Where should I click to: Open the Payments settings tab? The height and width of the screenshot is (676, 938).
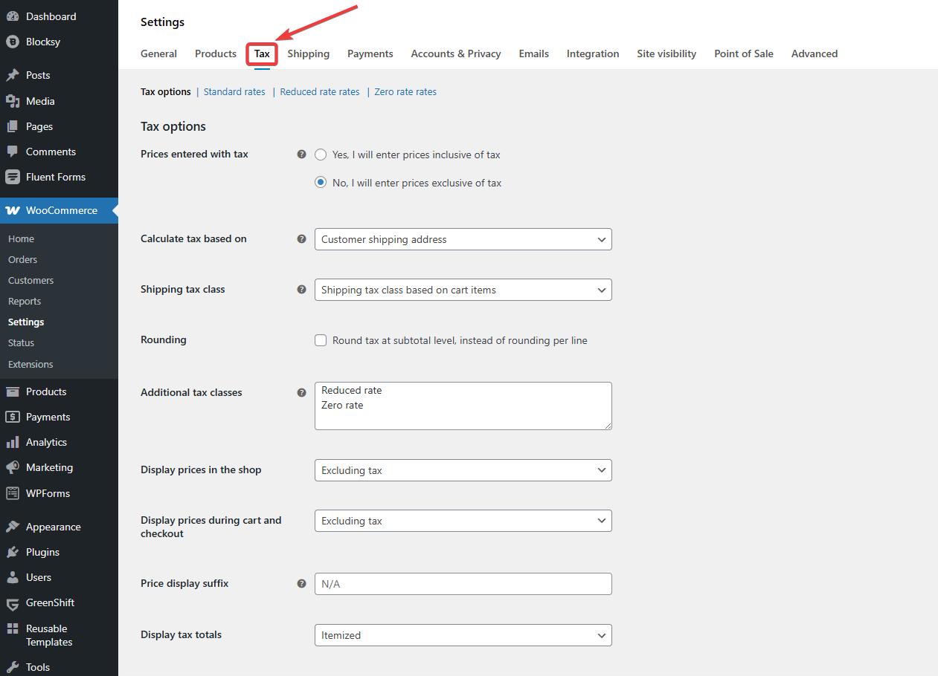click(370, 53)
